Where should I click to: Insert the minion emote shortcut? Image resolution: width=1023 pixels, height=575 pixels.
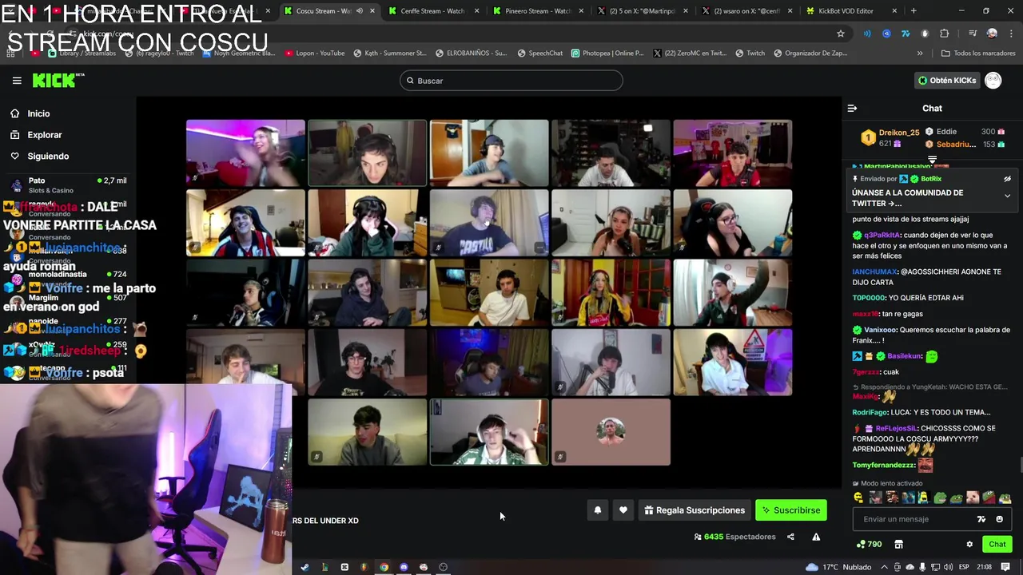click(x=924, y=498)
